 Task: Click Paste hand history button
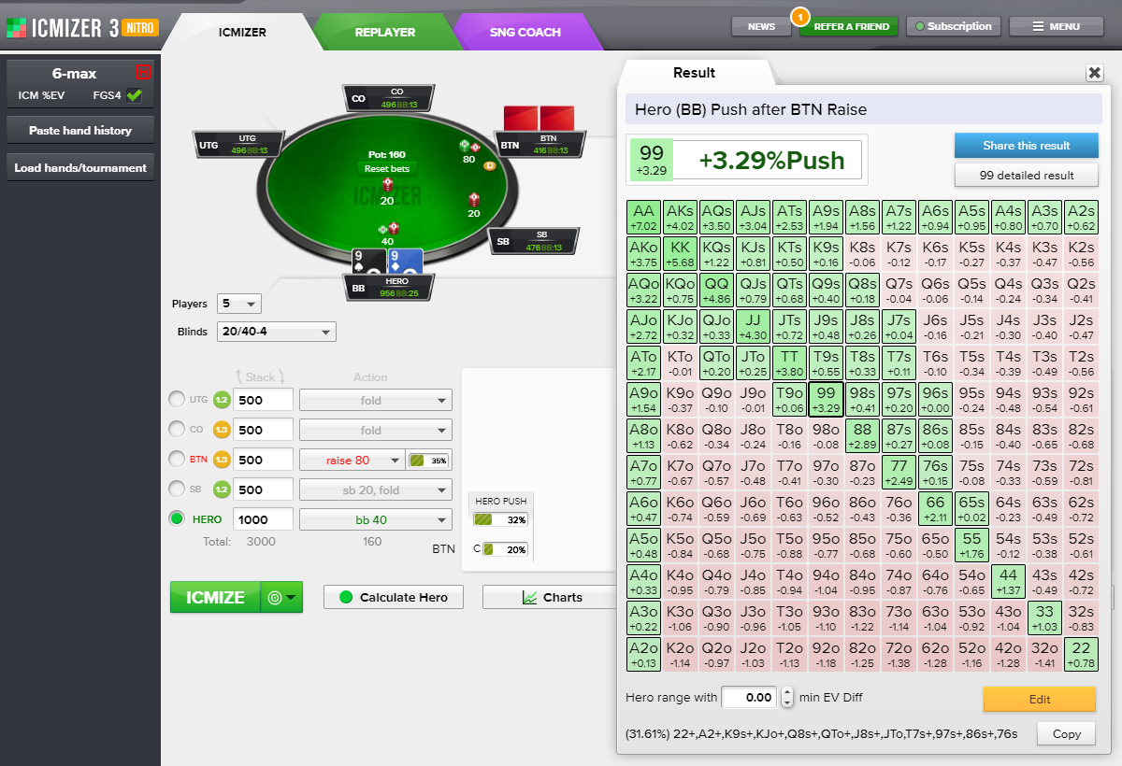(79, 131)
